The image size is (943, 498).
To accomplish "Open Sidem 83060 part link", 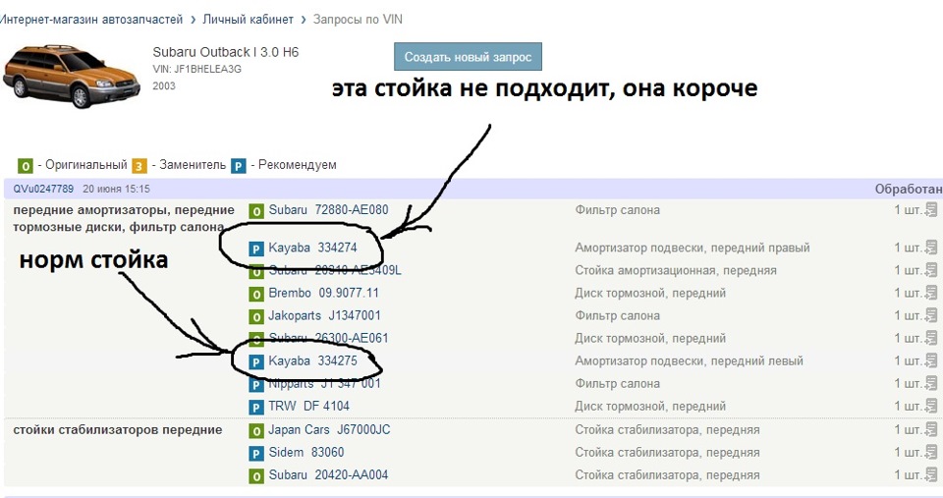I will tap(306, 452).
